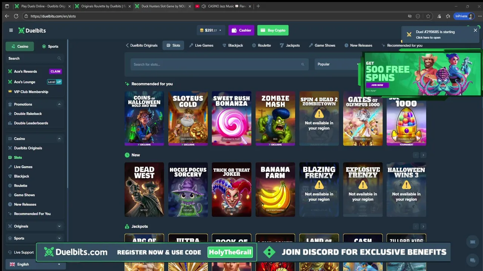This screenshot has width=483, height=271.
Task: Switch to the Sports tab
Action: tap(50, 46)
